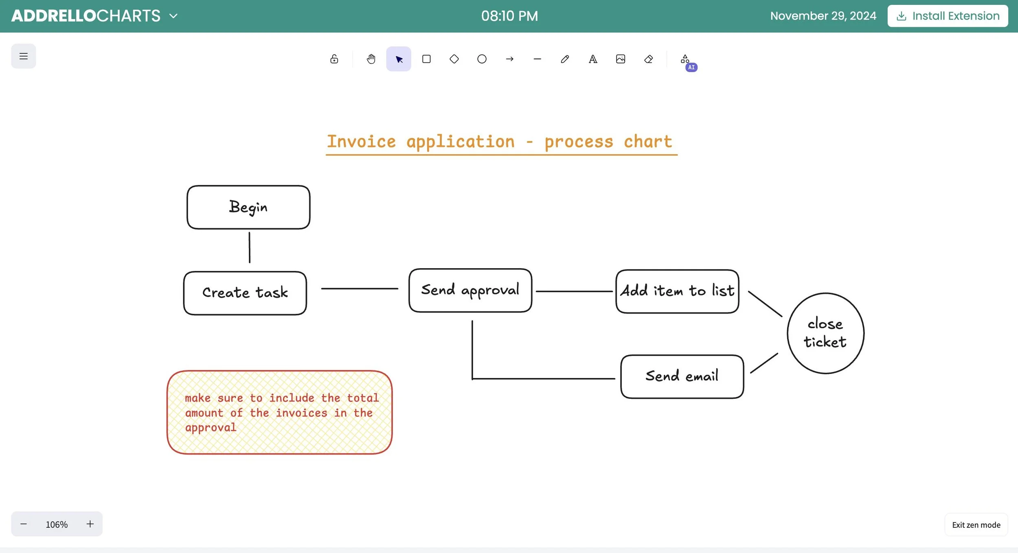Zoom out with the minus button
The height and width of the screenshot is (553, 1018).
[24, 524]
